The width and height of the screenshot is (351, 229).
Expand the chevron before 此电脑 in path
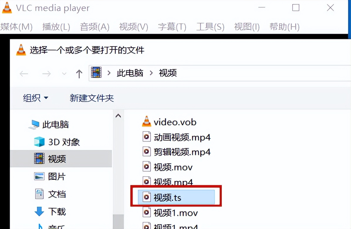109,73
